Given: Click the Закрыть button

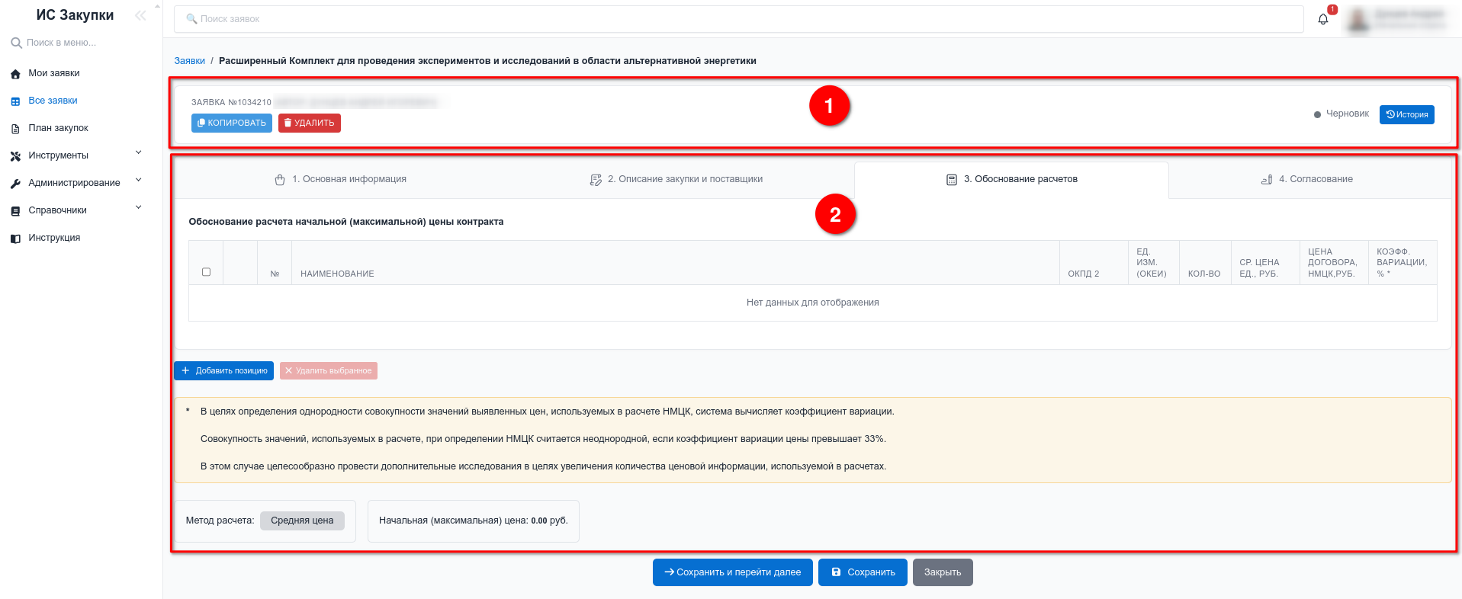Looking at the screenshot, I should (x=943, y=572).
